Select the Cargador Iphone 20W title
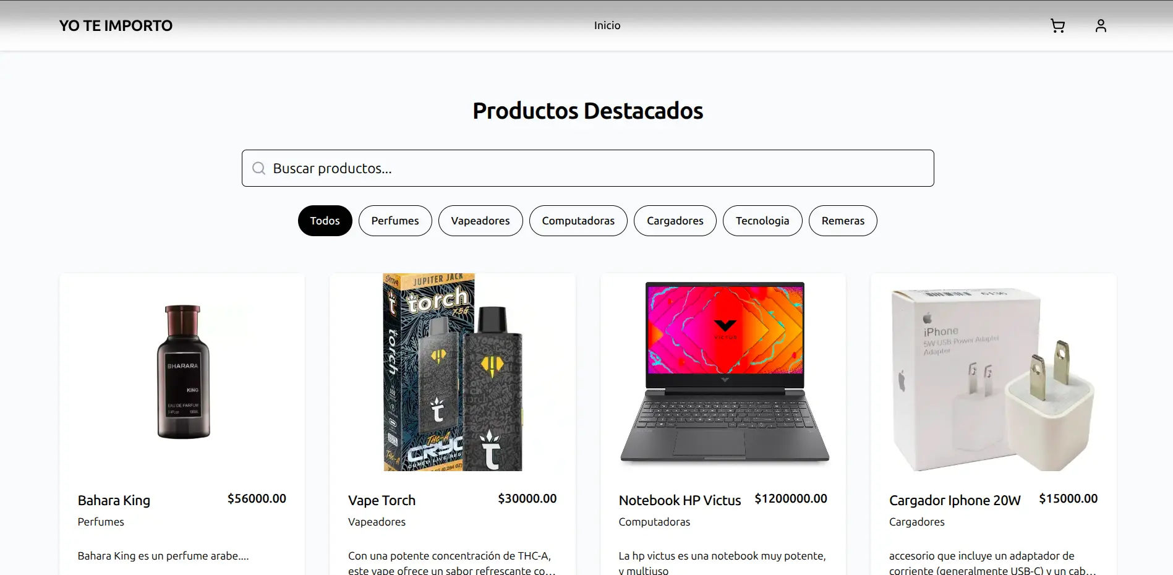Screen dimensions: 1173x575 [x=955, y=500]
